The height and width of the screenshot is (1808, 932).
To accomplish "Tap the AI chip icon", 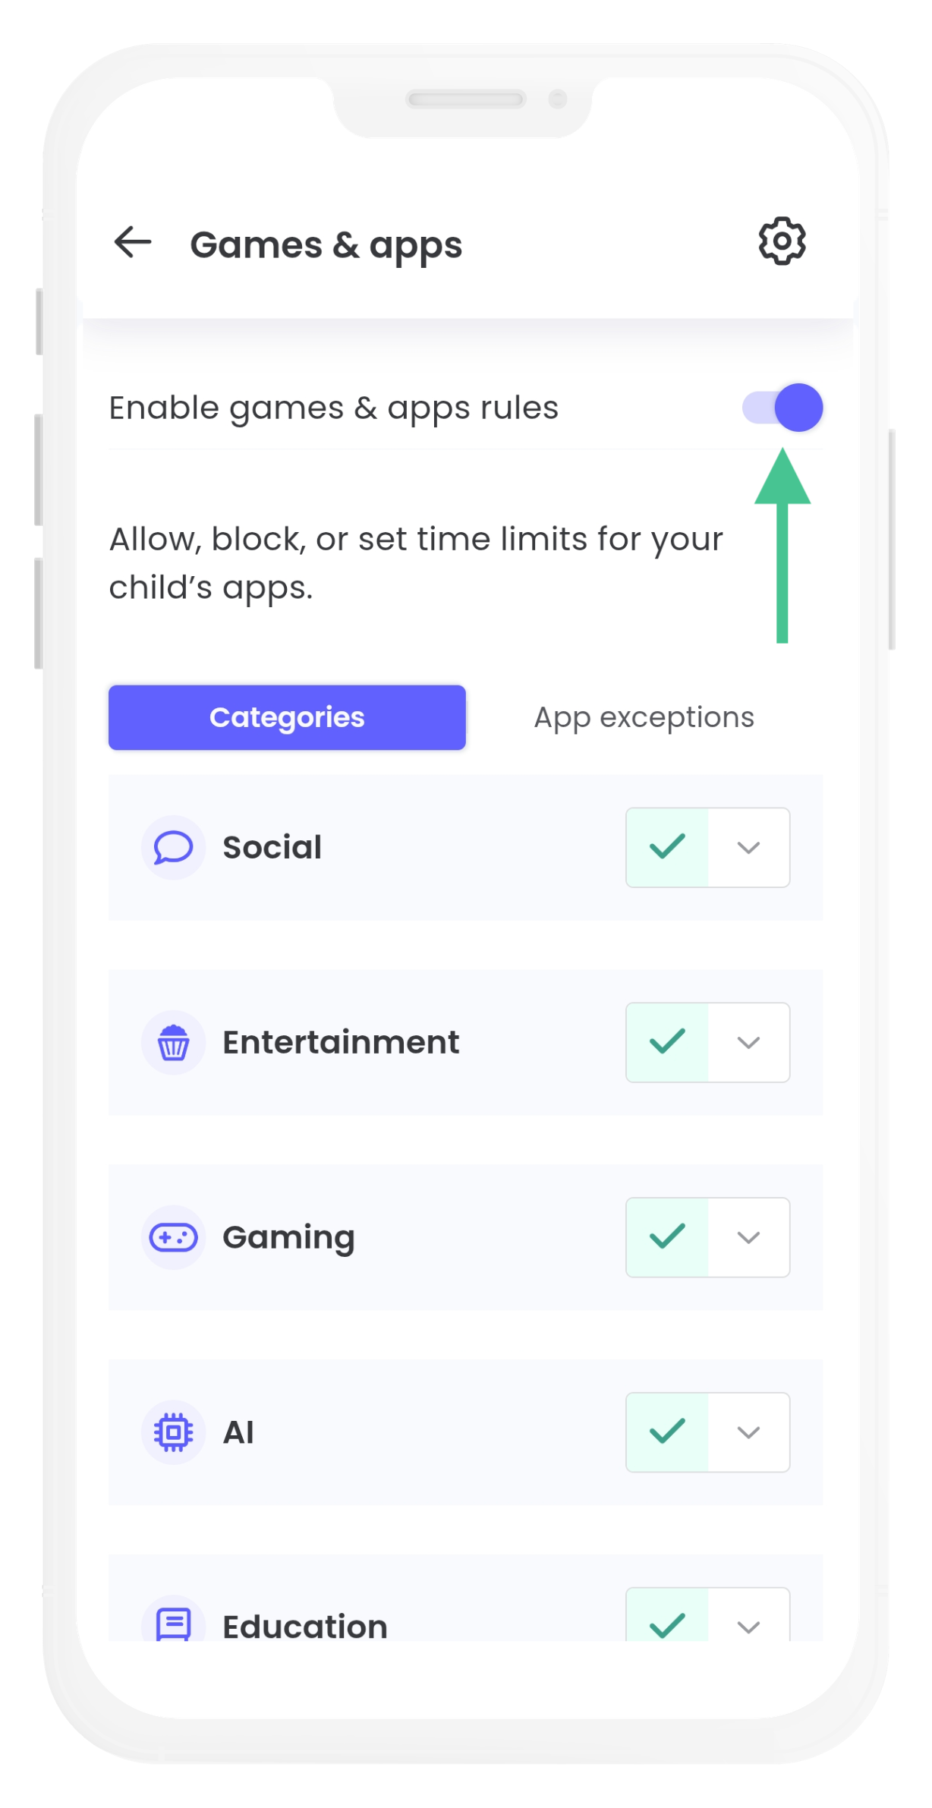I will [x=173, y=1432].
